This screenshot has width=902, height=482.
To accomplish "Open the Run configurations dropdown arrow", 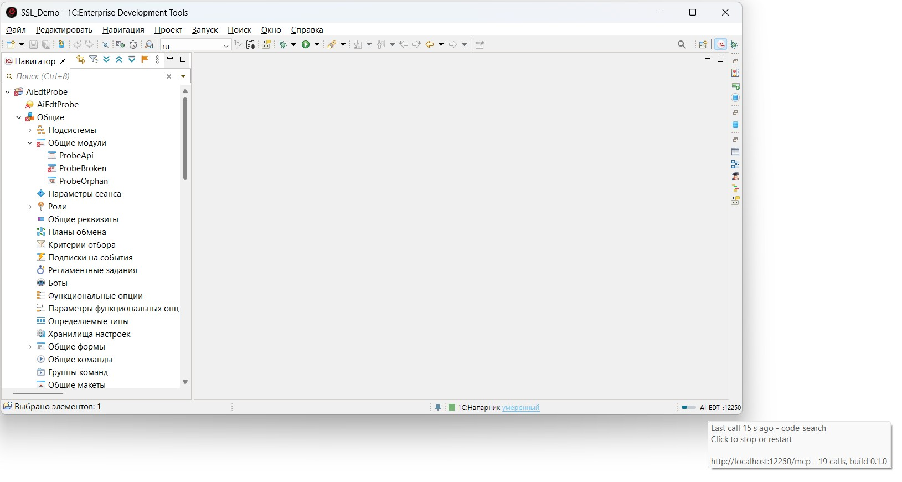I will (x=317, y=45).
